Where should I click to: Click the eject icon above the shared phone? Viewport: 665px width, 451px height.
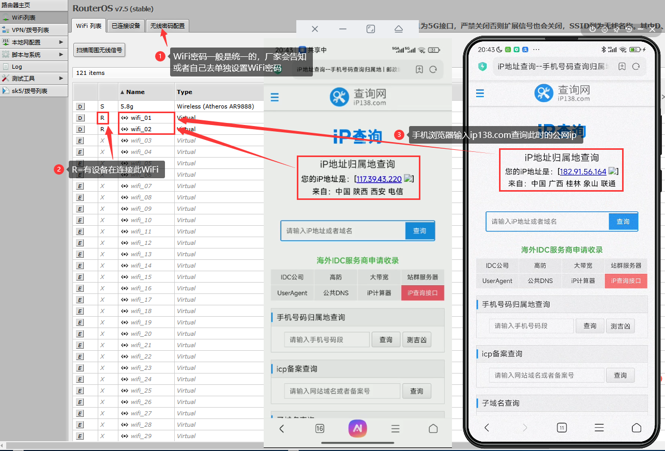click(x=399, y=29)
